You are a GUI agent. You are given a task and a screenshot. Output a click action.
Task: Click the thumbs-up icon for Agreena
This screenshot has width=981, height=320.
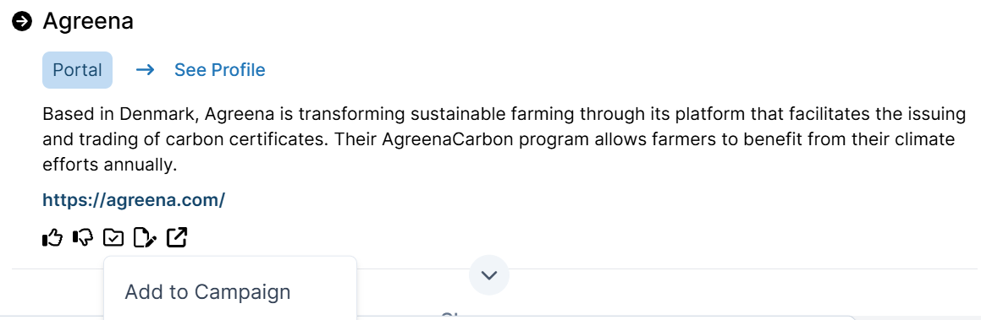52,237
